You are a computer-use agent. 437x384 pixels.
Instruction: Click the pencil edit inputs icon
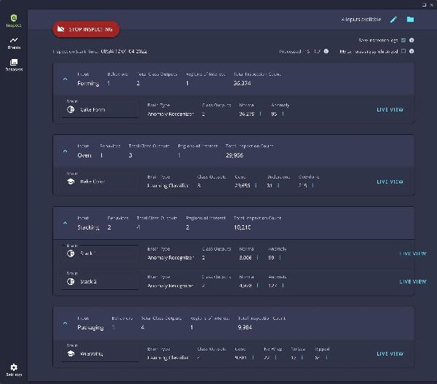coord(393,20)
